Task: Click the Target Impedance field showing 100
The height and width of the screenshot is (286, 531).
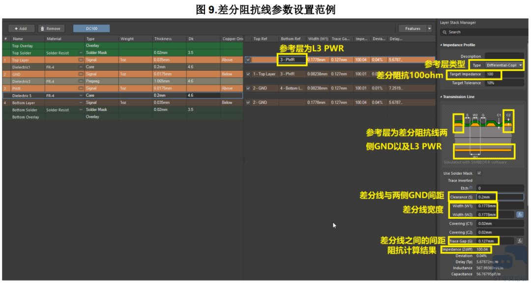Action: tap(504, 74)
